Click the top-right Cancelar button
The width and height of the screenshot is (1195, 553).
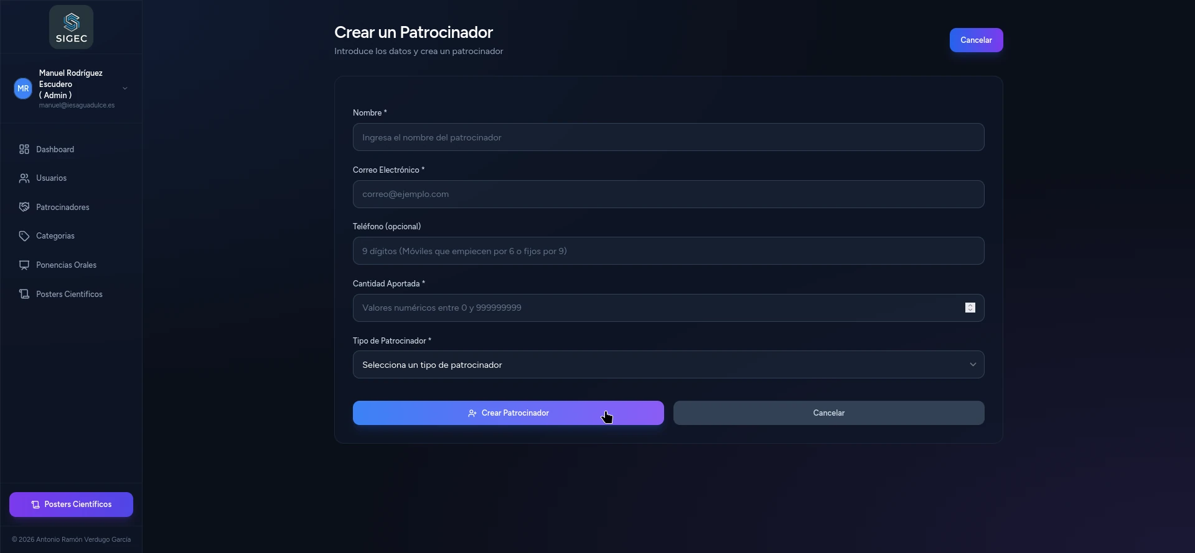[975, 40]
